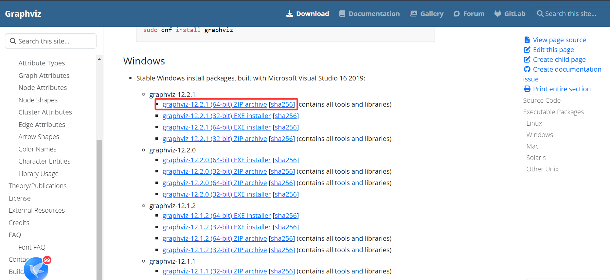Focus the header 'Search this site' field
Image resolution: width=610 pixels, height=280 pixels.
pos(570,14)
